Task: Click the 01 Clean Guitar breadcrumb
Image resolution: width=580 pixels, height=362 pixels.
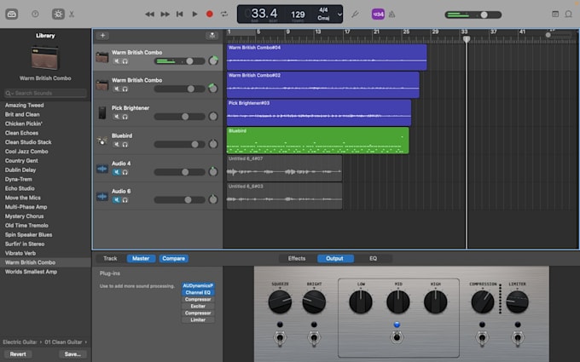Action: (x=63, y=342)
